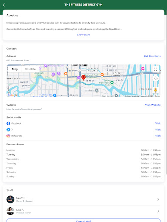Toggle fullscreen view on the map
The image size is (167, 222).
coord(156,69)
